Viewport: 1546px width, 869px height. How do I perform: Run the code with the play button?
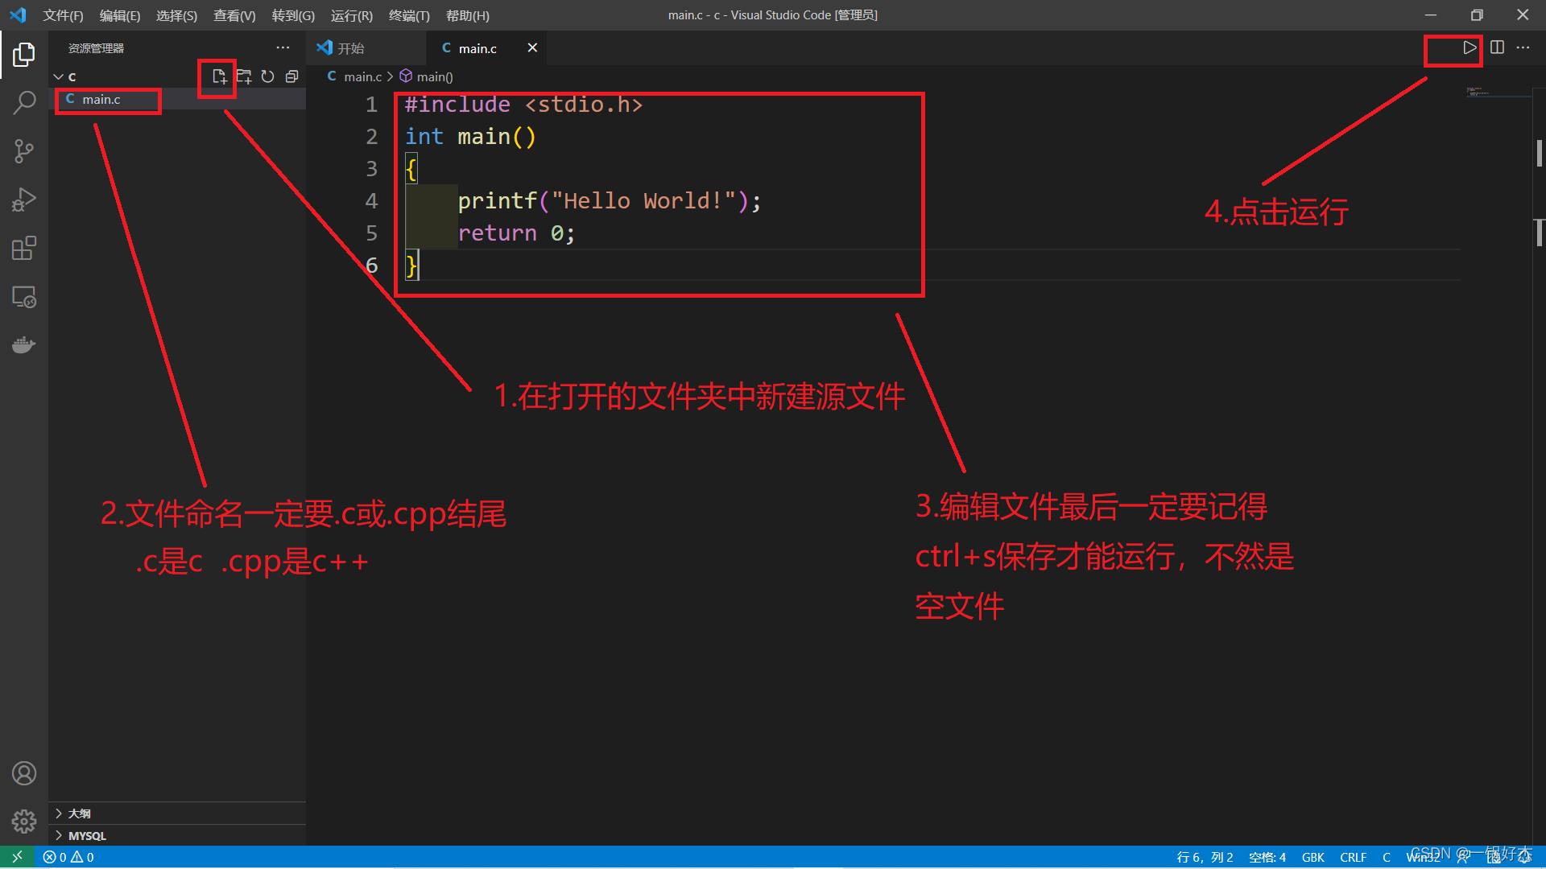1470,47
